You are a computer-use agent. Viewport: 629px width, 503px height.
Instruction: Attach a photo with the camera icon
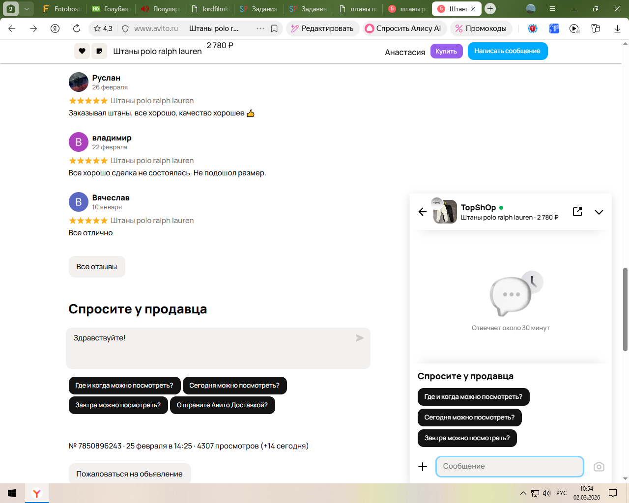point(599,467)
